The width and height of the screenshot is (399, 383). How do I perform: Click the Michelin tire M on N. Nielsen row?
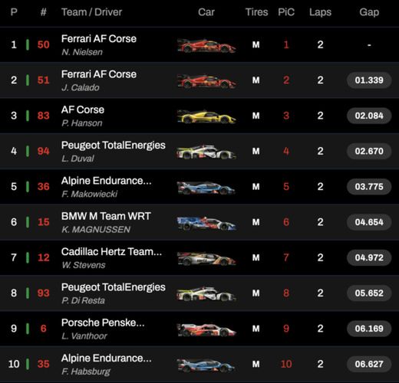pos(256,44)
